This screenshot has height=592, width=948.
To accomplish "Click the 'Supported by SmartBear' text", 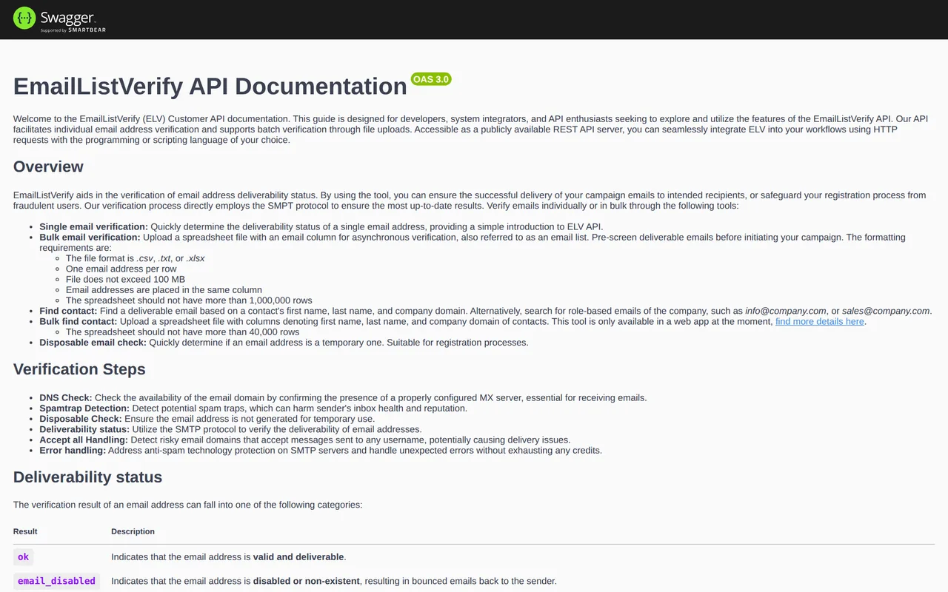I will point(73,30).
